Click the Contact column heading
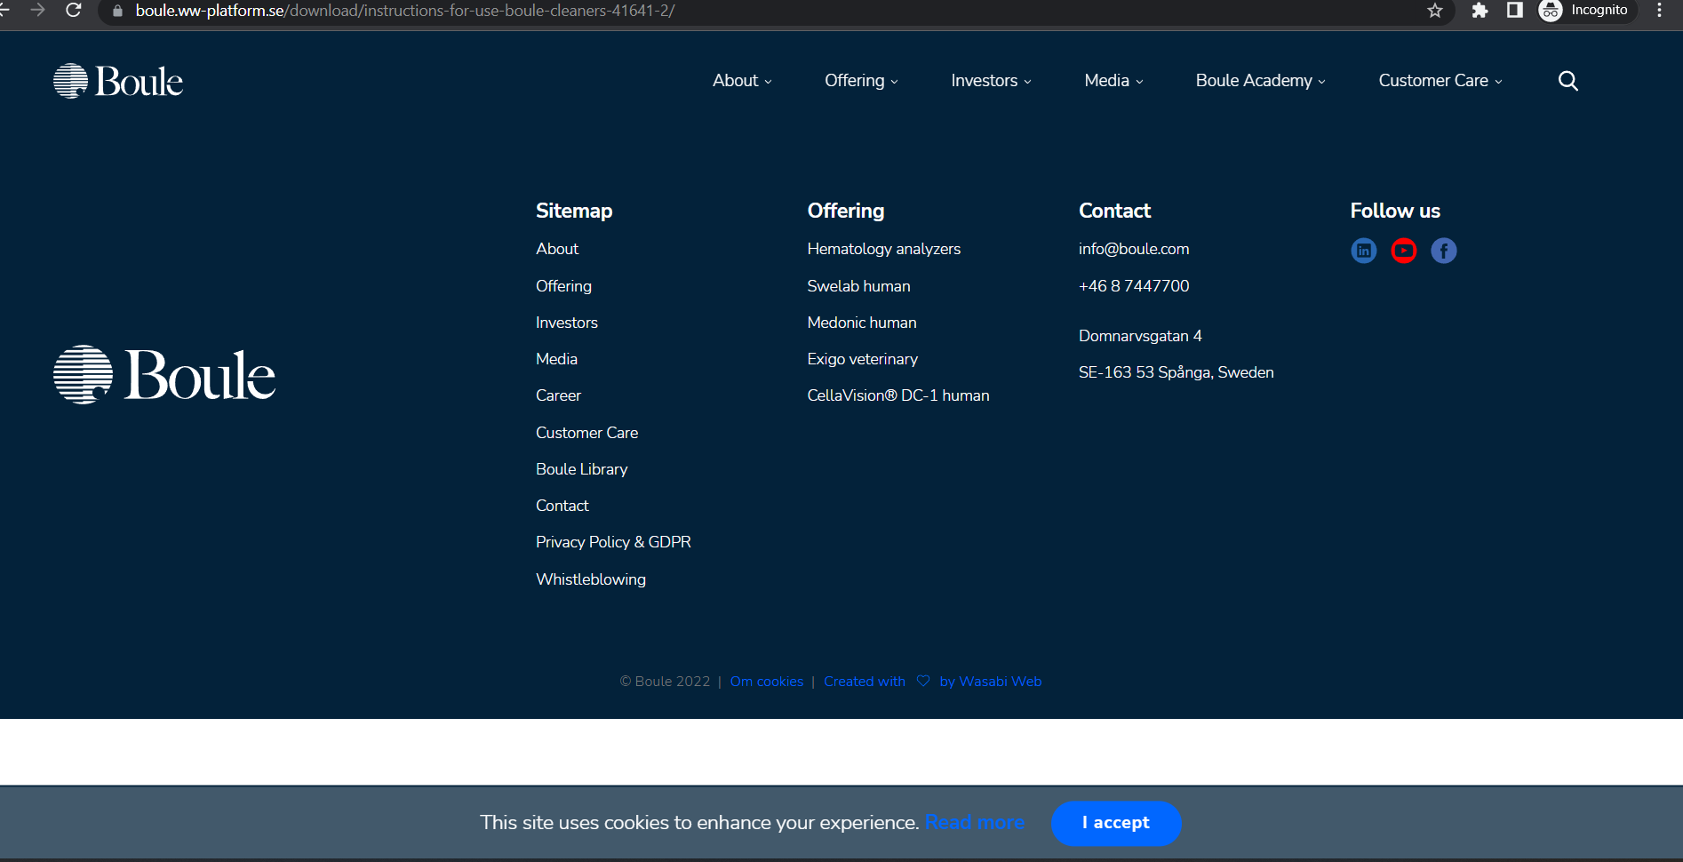Image resolution: width=1683 pixels, height=862 pixels. pos(1114,212)
